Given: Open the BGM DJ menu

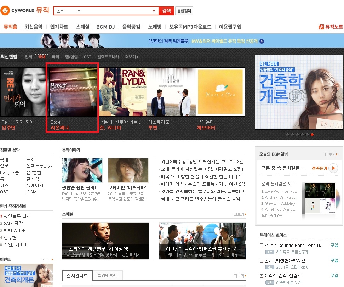Looking at the screenshot, I should (105, 27).
